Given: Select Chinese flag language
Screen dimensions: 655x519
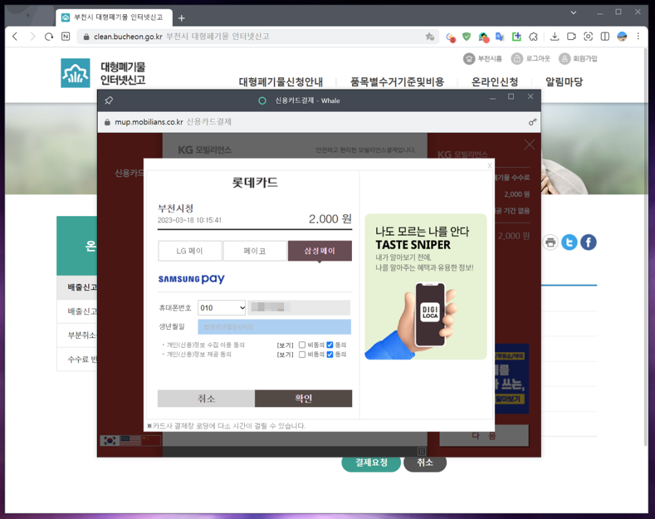Looking at the screenshot, I should 151,440.
